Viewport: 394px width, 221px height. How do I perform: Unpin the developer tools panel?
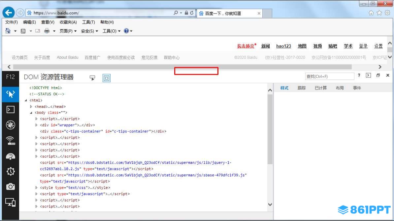[x=378, y=75]
